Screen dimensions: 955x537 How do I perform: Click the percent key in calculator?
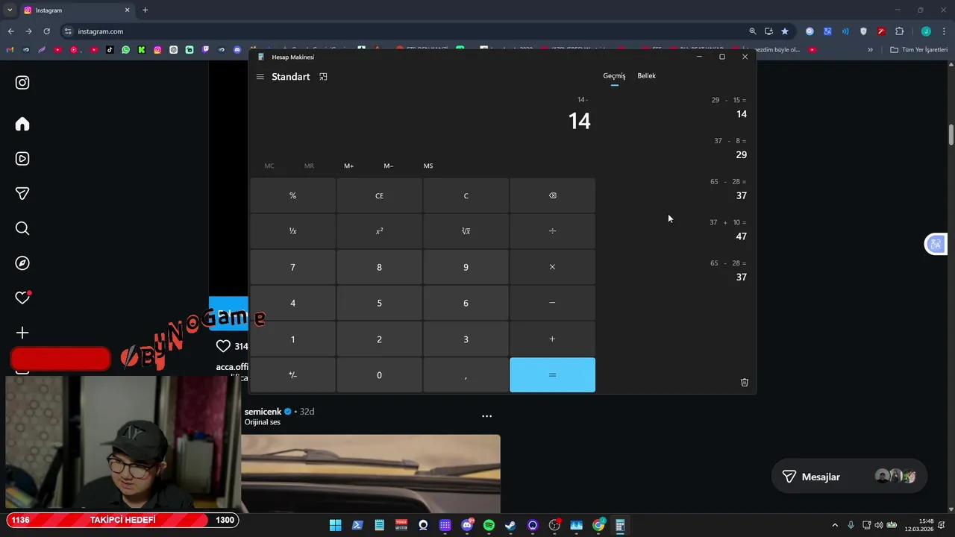point(292,195)
